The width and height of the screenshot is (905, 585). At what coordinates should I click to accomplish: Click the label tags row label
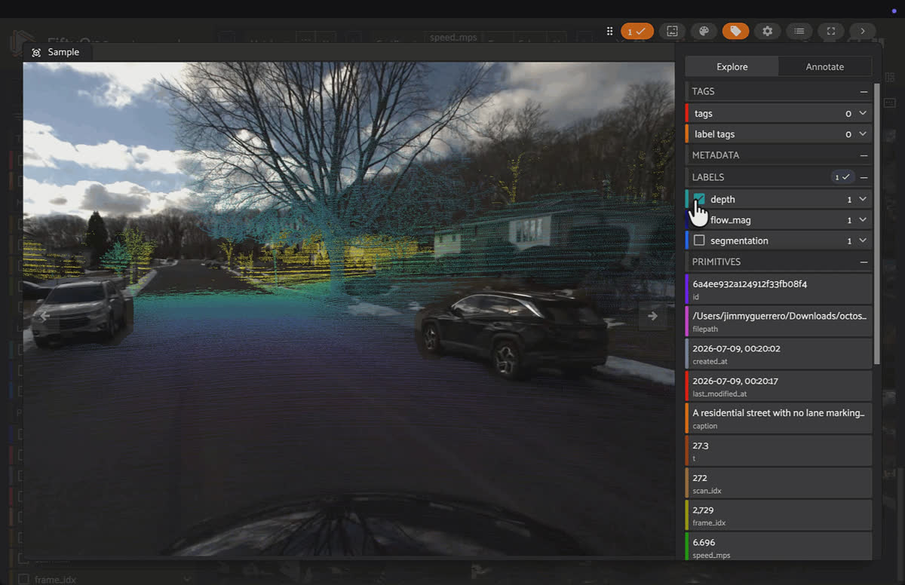coord(714,134)
